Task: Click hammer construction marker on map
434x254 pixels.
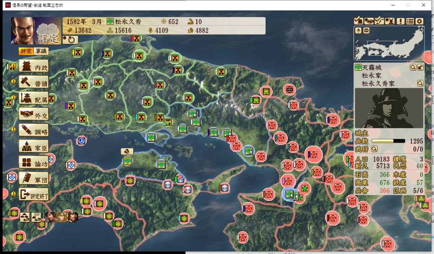Action: pyautogui.click(x=127, y=151)
